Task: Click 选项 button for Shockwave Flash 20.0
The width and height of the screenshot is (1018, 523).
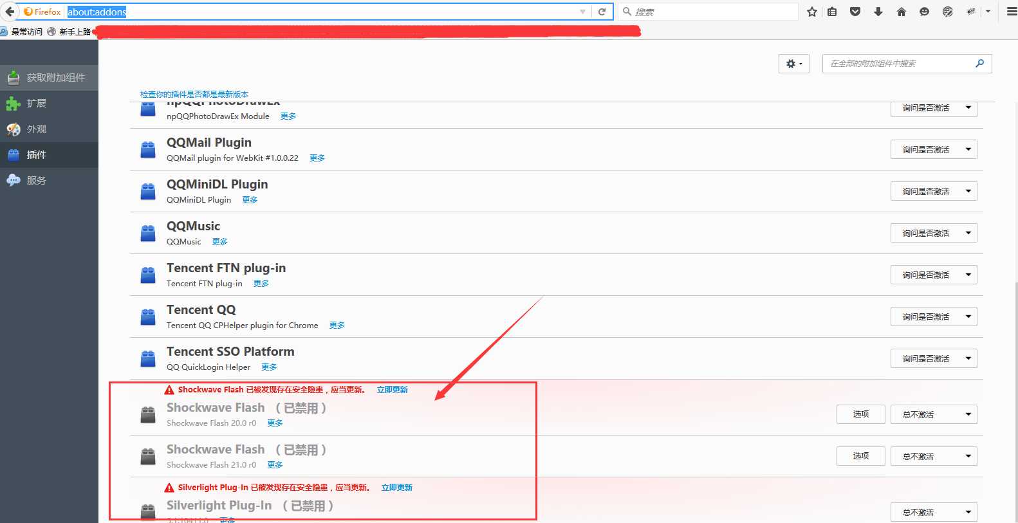Action: click(861, 414)
